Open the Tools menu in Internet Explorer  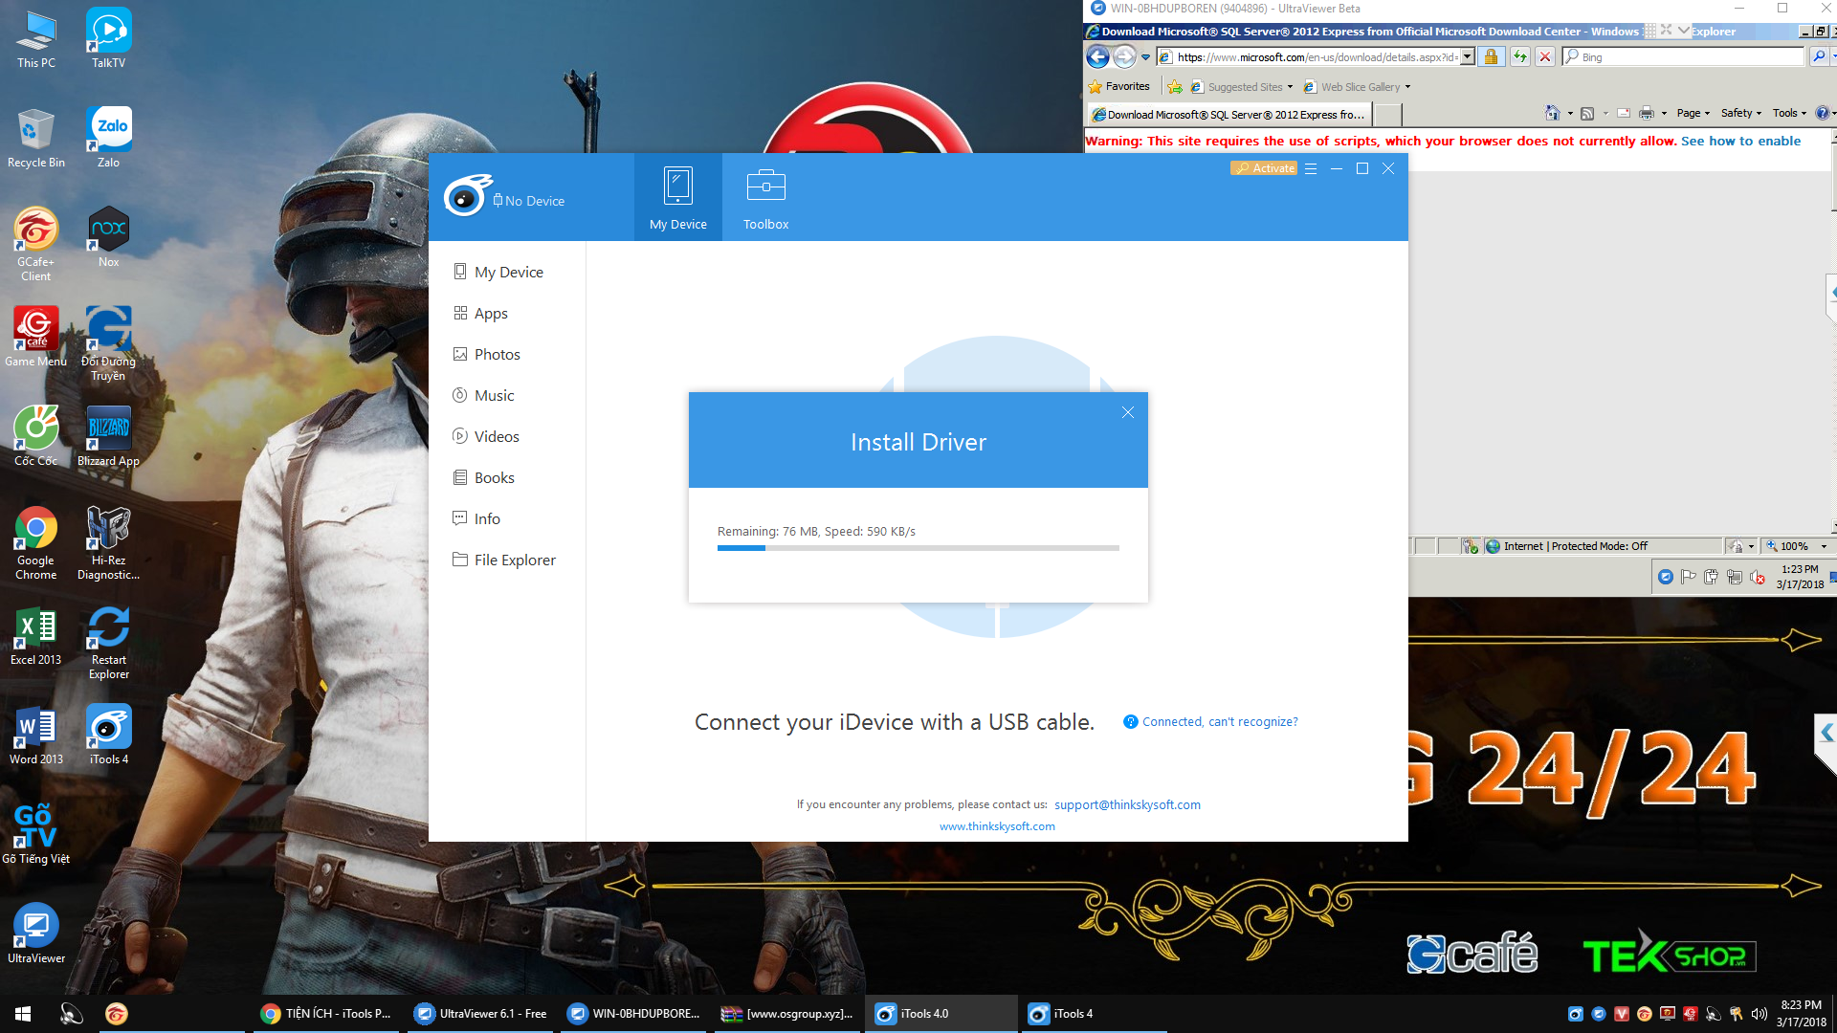(1789, 113)
